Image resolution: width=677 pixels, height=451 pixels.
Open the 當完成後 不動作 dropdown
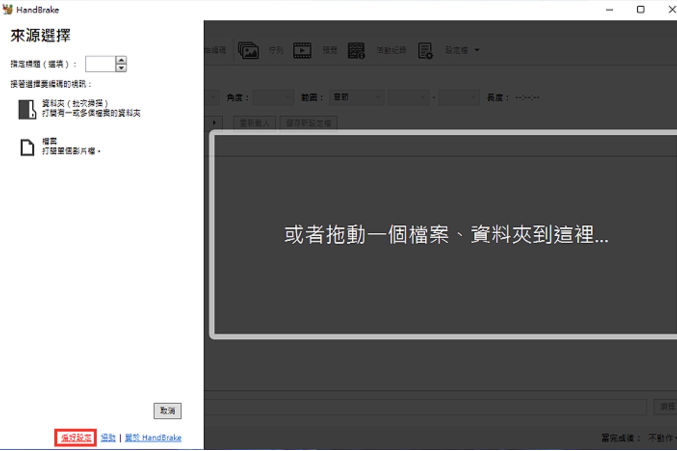[662, 438]
